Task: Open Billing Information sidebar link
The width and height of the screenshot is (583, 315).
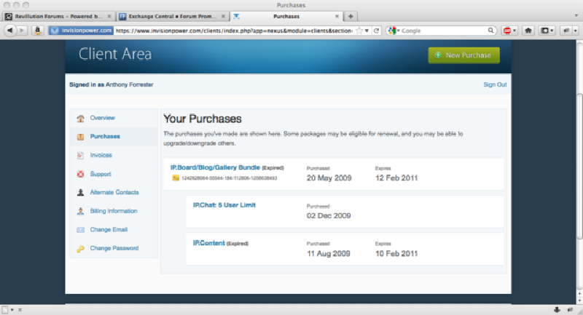Action: [114, 211]
